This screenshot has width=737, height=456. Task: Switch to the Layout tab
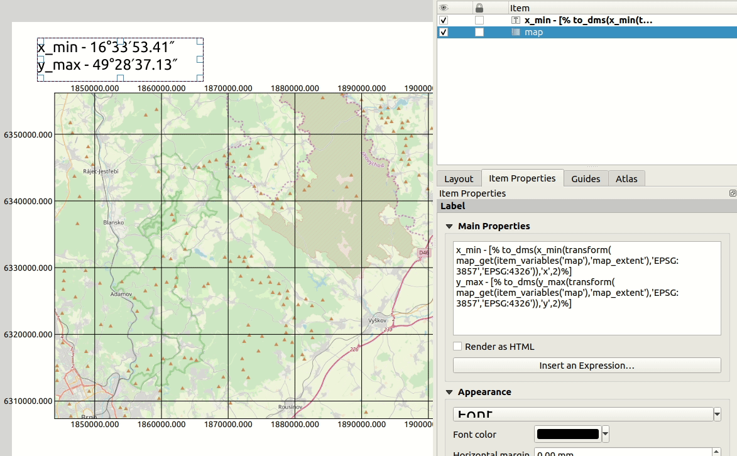pos(459,178)
